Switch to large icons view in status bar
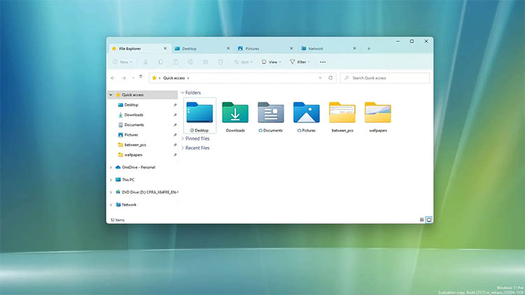Viewport: 525px width, 295px height. [429, 220]
